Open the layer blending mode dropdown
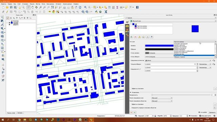This screenshot has height=122, width=217. [x=162, y=98]
